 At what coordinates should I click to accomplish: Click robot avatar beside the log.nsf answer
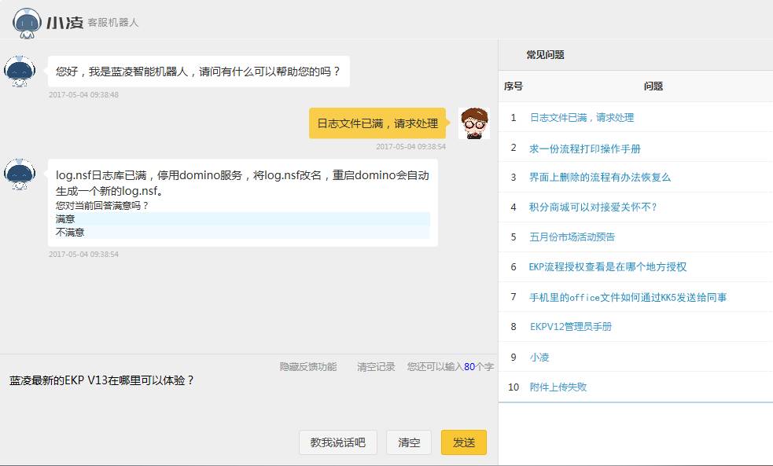pyautogui.click(x=20, y=174)
